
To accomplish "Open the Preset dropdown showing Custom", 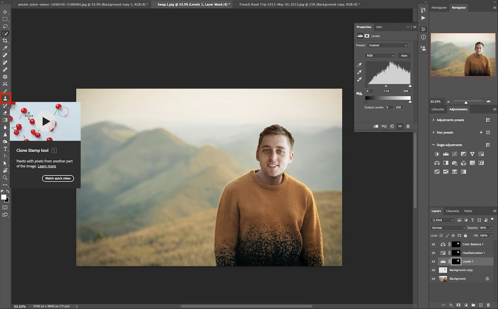I will (388, 45).
